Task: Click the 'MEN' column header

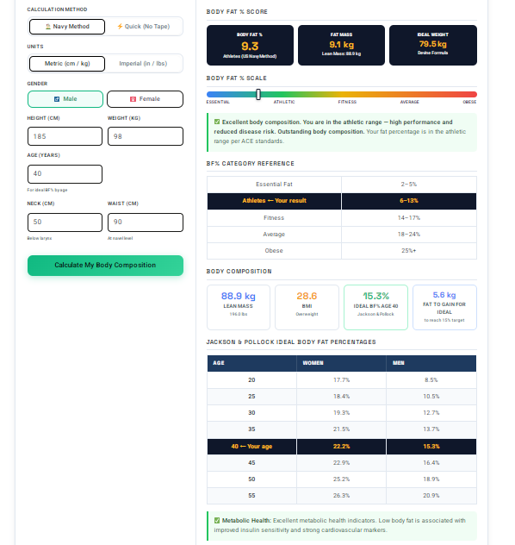Action: [x=431, y=363]
